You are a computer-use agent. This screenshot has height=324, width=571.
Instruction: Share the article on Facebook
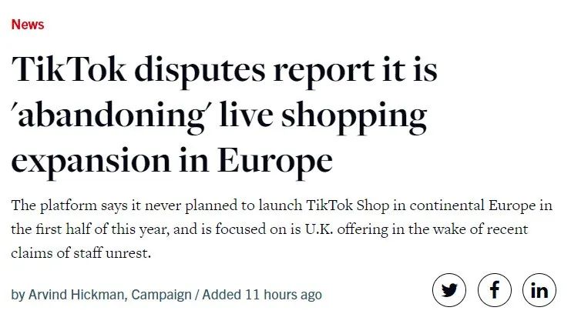point(495,291)
